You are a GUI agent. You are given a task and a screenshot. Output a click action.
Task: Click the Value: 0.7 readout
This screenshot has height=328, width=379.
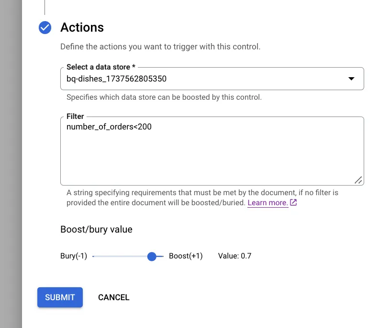pyautogui.click(x=234, y=256)
